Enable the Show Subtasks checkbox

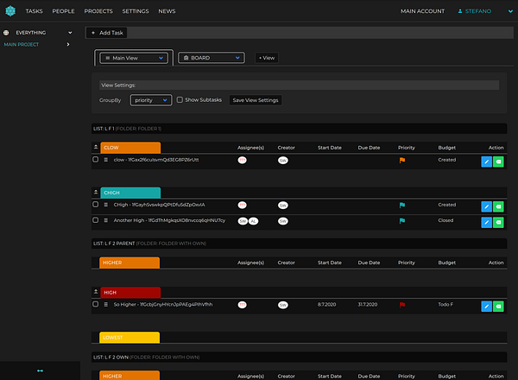[180, 100]
